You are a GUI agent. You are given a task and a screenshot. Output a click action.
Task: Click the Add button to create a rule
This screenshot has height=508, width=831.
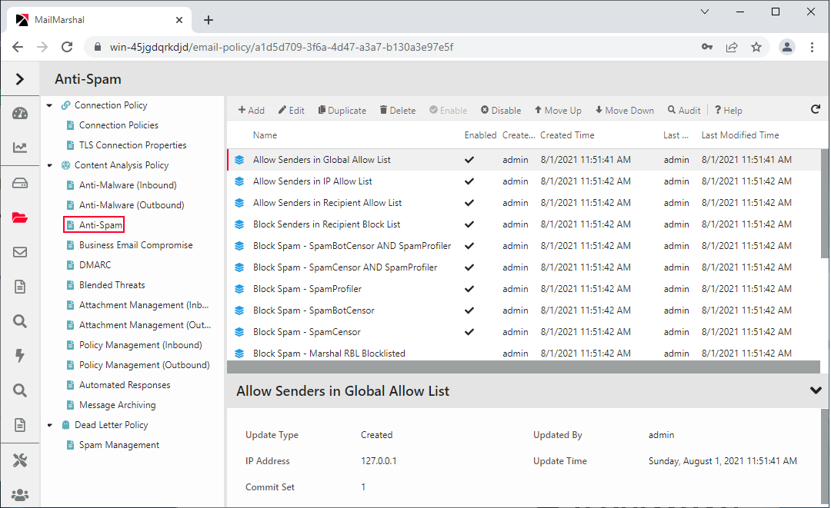pos(251,110)
